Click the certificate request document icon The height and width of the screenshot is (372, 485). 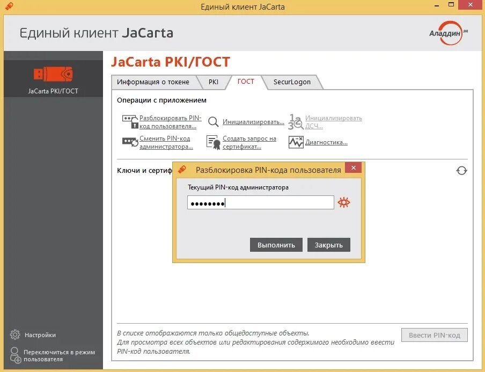pos(213,142)
